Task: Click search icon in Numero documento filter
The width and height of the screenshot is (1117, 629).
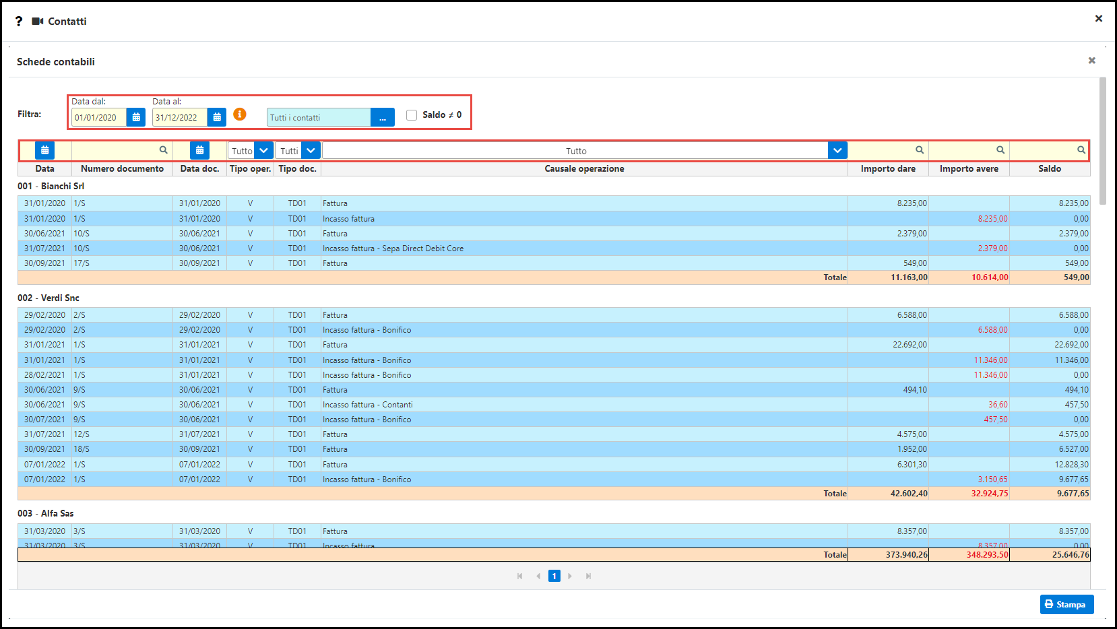Action: (163, 150)
